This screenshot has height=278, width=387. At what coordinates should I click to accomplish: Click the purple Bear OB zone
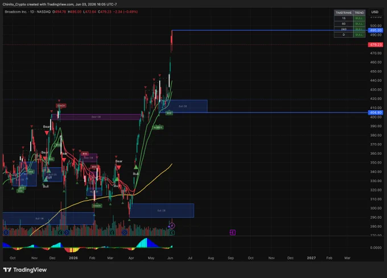(x=96, y=117)
